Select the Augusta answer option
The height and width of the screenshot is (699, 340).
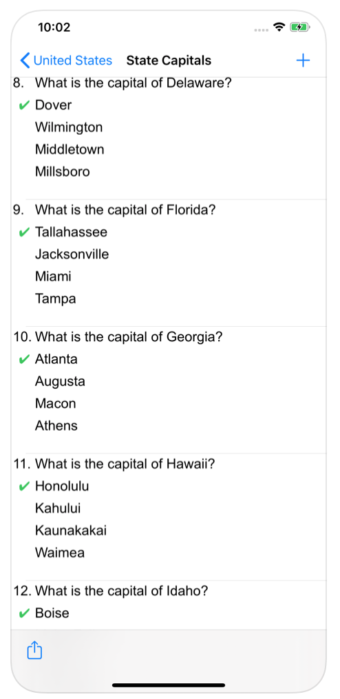60,381
